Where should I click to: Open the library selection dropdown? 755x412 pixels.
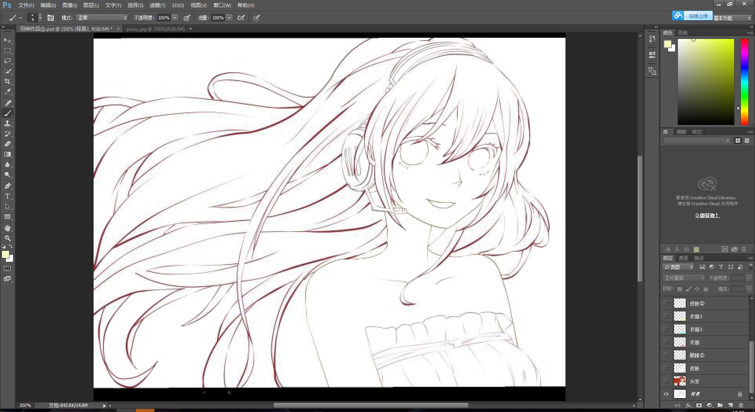point(697,141)
